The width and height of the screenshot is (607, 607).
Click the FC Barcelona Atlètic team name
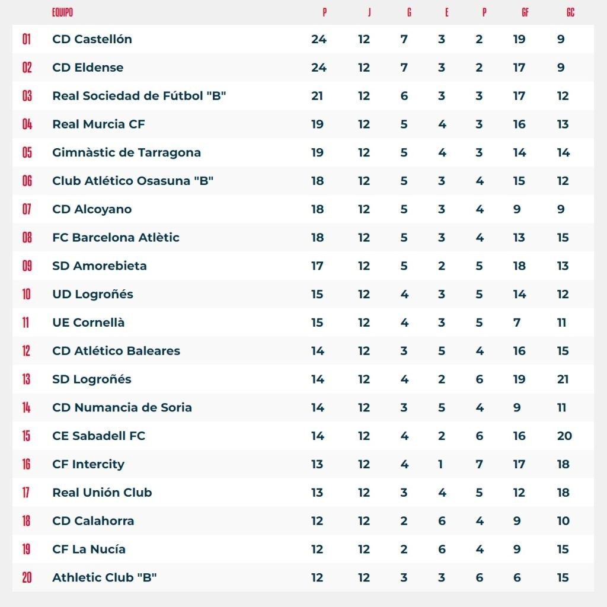116,238
